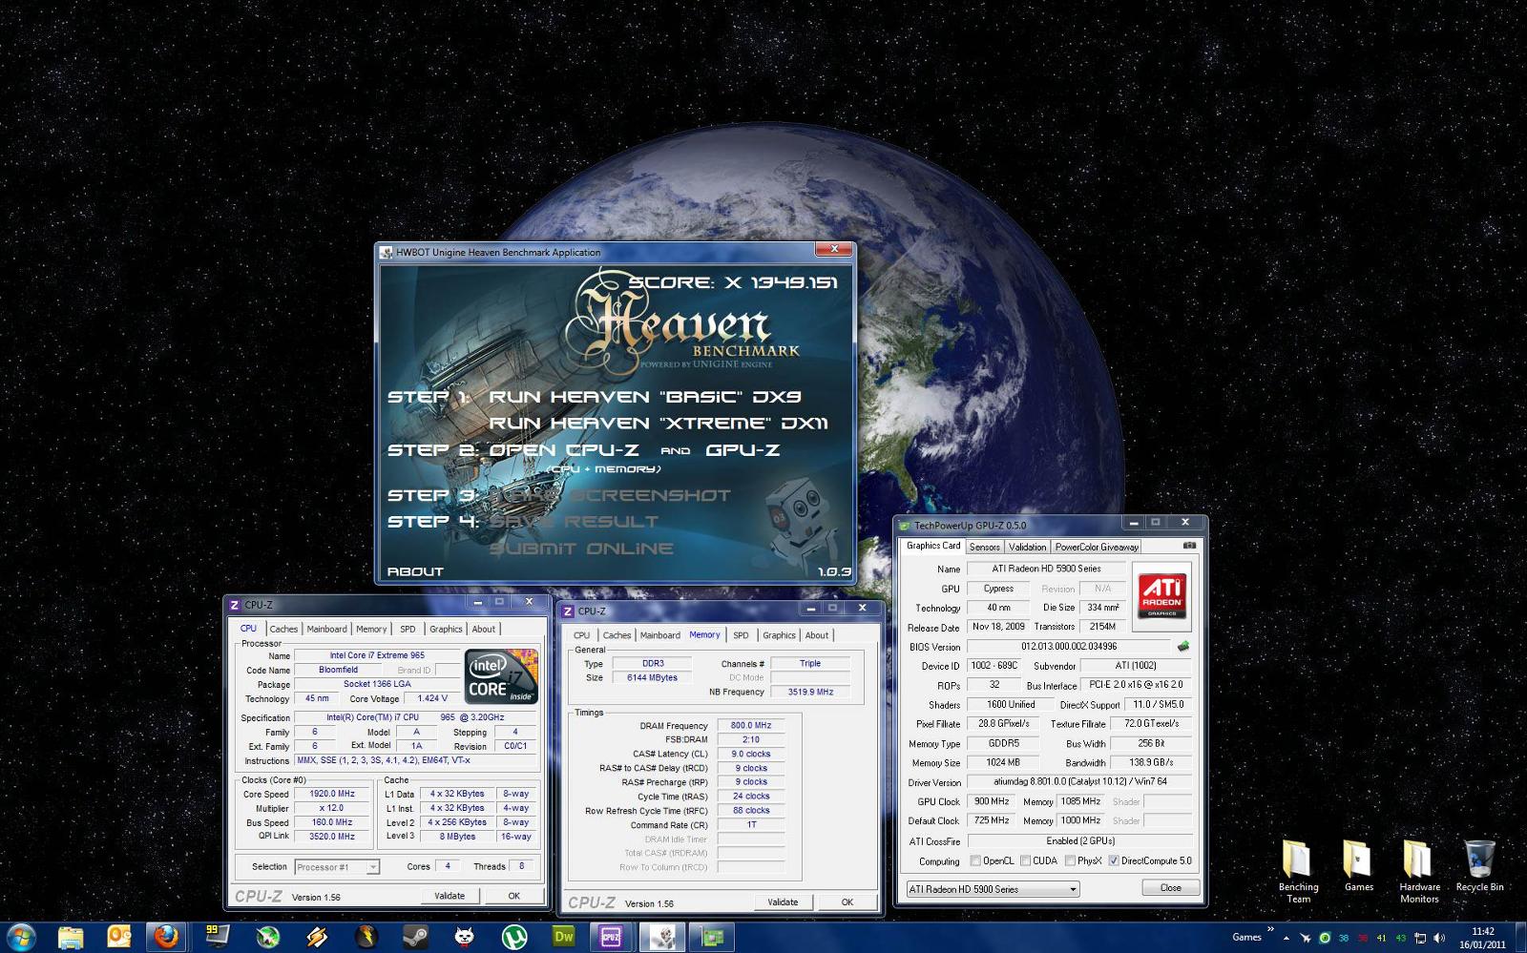This screenshot has height=953, width=1527.
Task: Click the BIOS save chip icon in GPU-Z
Action: (x=1183, y=646)
